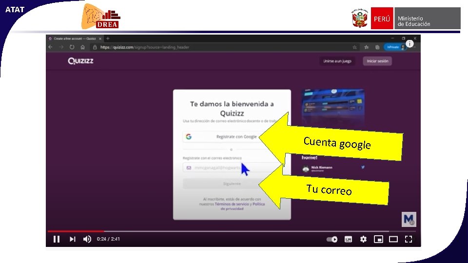Open video info card icon
This screenshot has height=263, width=468.
pyautogui.click(x=409, y=44)
